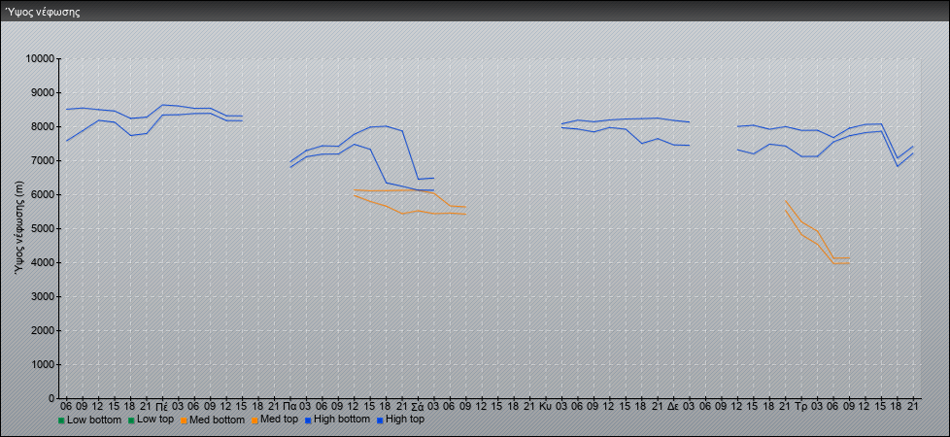Select the 'Σά' day label on the x-axis
950x437 pixels.
click(418, 406)
